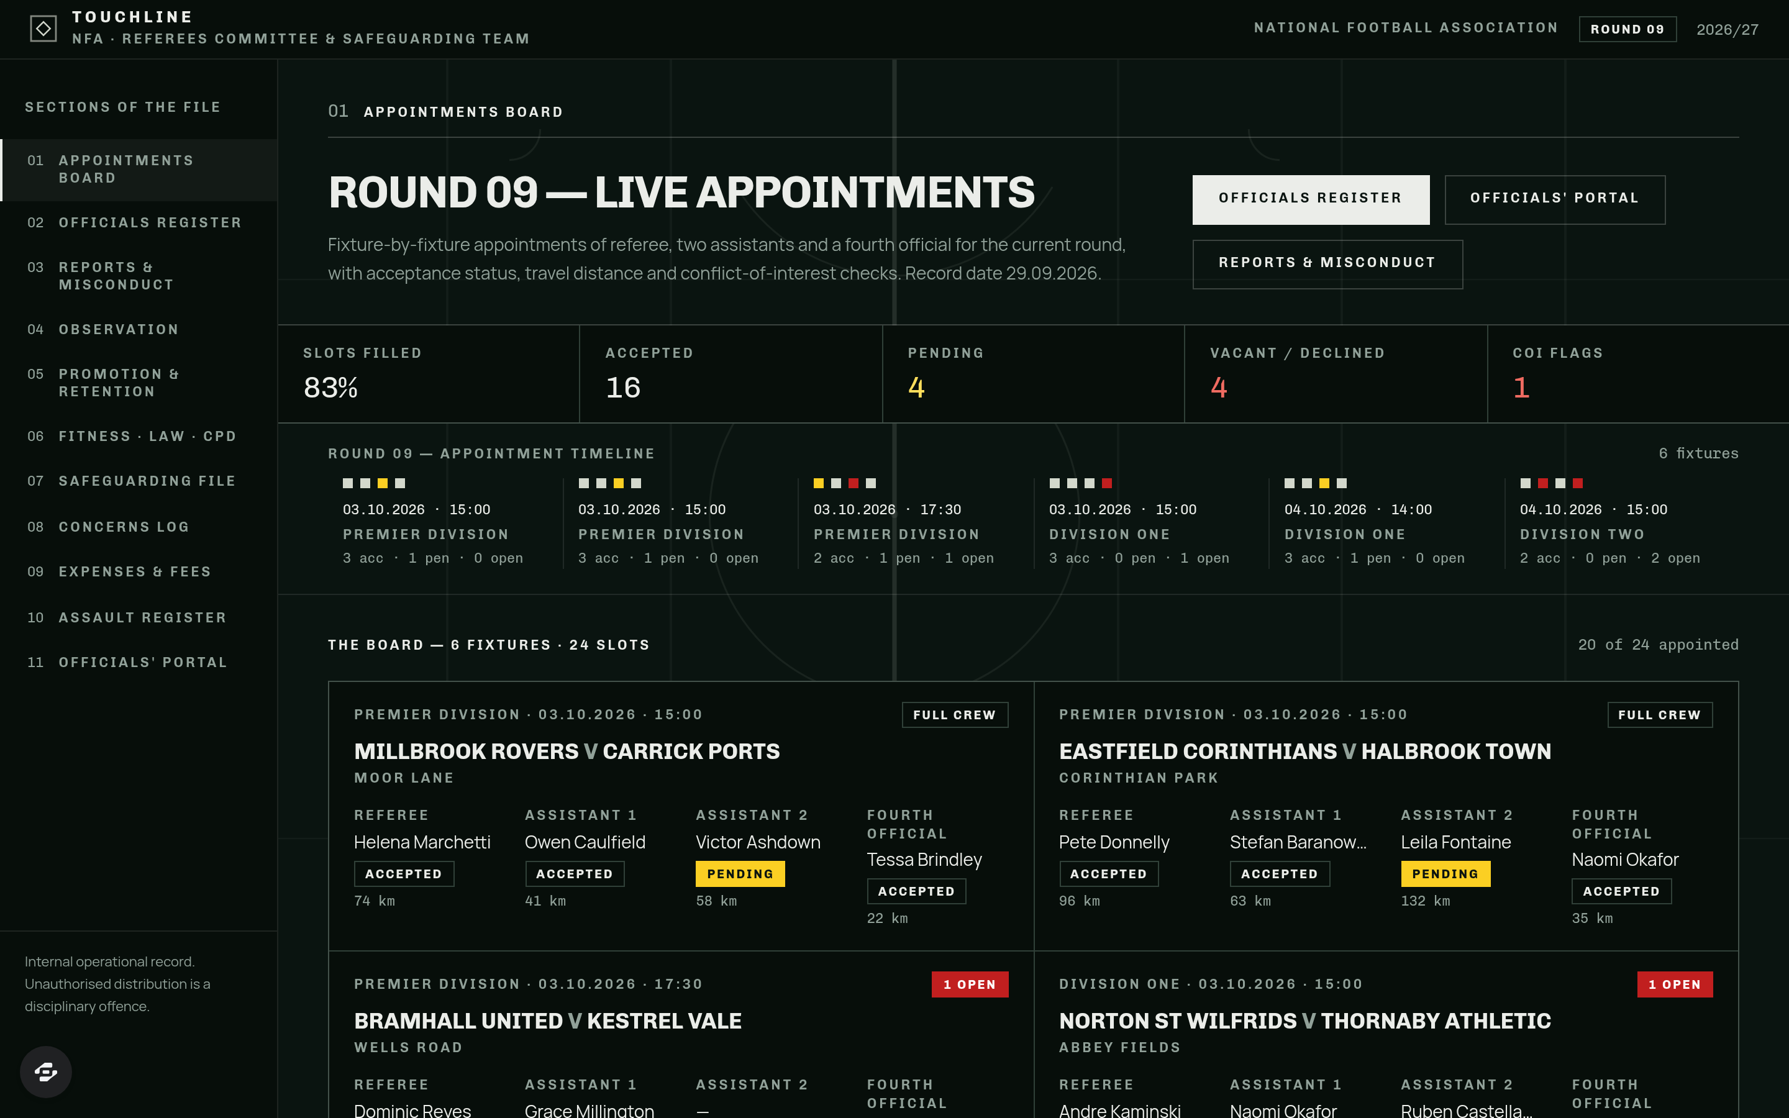Open Assault Register in sidebar

[x=139, y=617]
